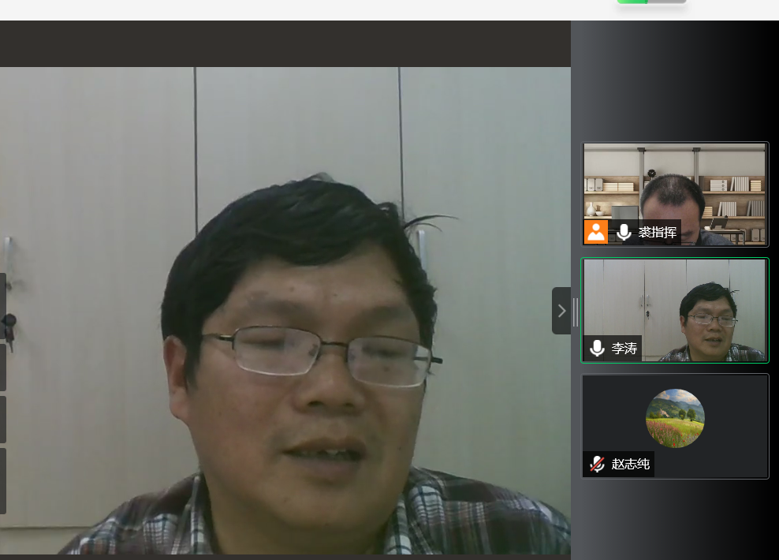This screenshot has width=779, height=560.
Task: Click the sidebar divider grip handle
Action: [x=576, y=312]
